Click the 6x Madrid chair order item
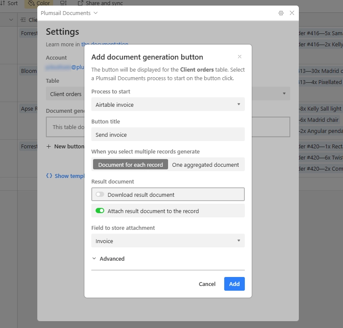343x328 pixels. tap(319, 120)
